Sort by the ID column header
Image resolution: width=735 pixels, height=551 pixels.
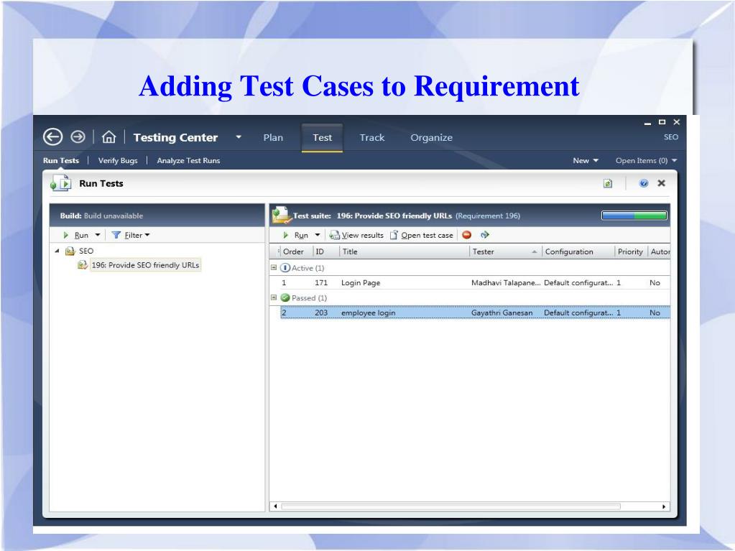325,251
